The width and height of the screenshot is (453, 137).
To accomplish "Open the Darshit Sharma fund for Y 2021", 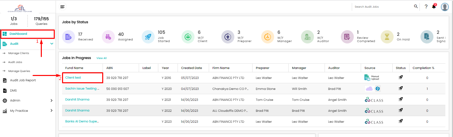I will [x=77, y=100].
